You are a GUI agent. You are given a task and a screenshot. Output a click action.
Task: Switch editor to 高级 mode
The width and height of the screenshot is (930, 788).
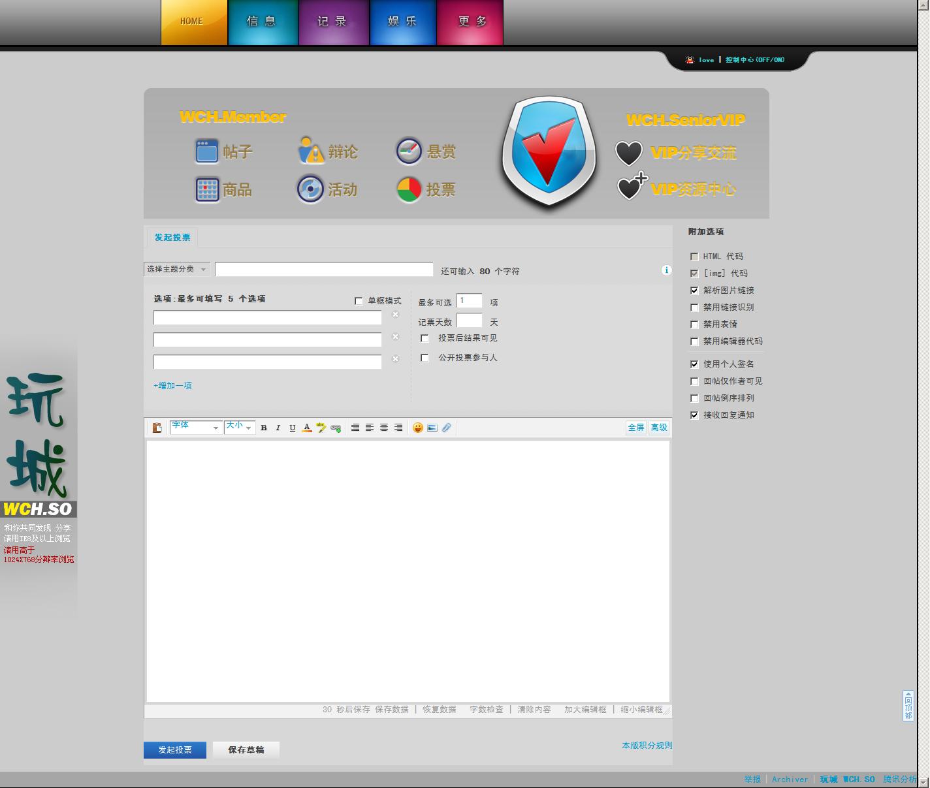pyautogui.click(x=659, y=428)
